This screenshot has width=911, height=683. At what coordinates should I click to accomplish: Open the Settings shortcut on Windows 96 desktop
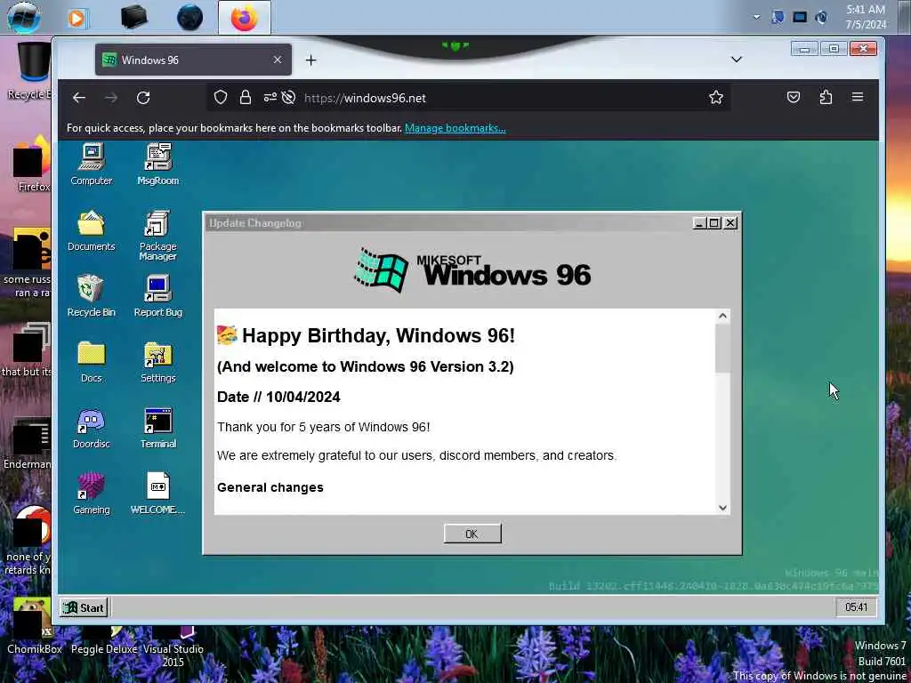point(158,362)
